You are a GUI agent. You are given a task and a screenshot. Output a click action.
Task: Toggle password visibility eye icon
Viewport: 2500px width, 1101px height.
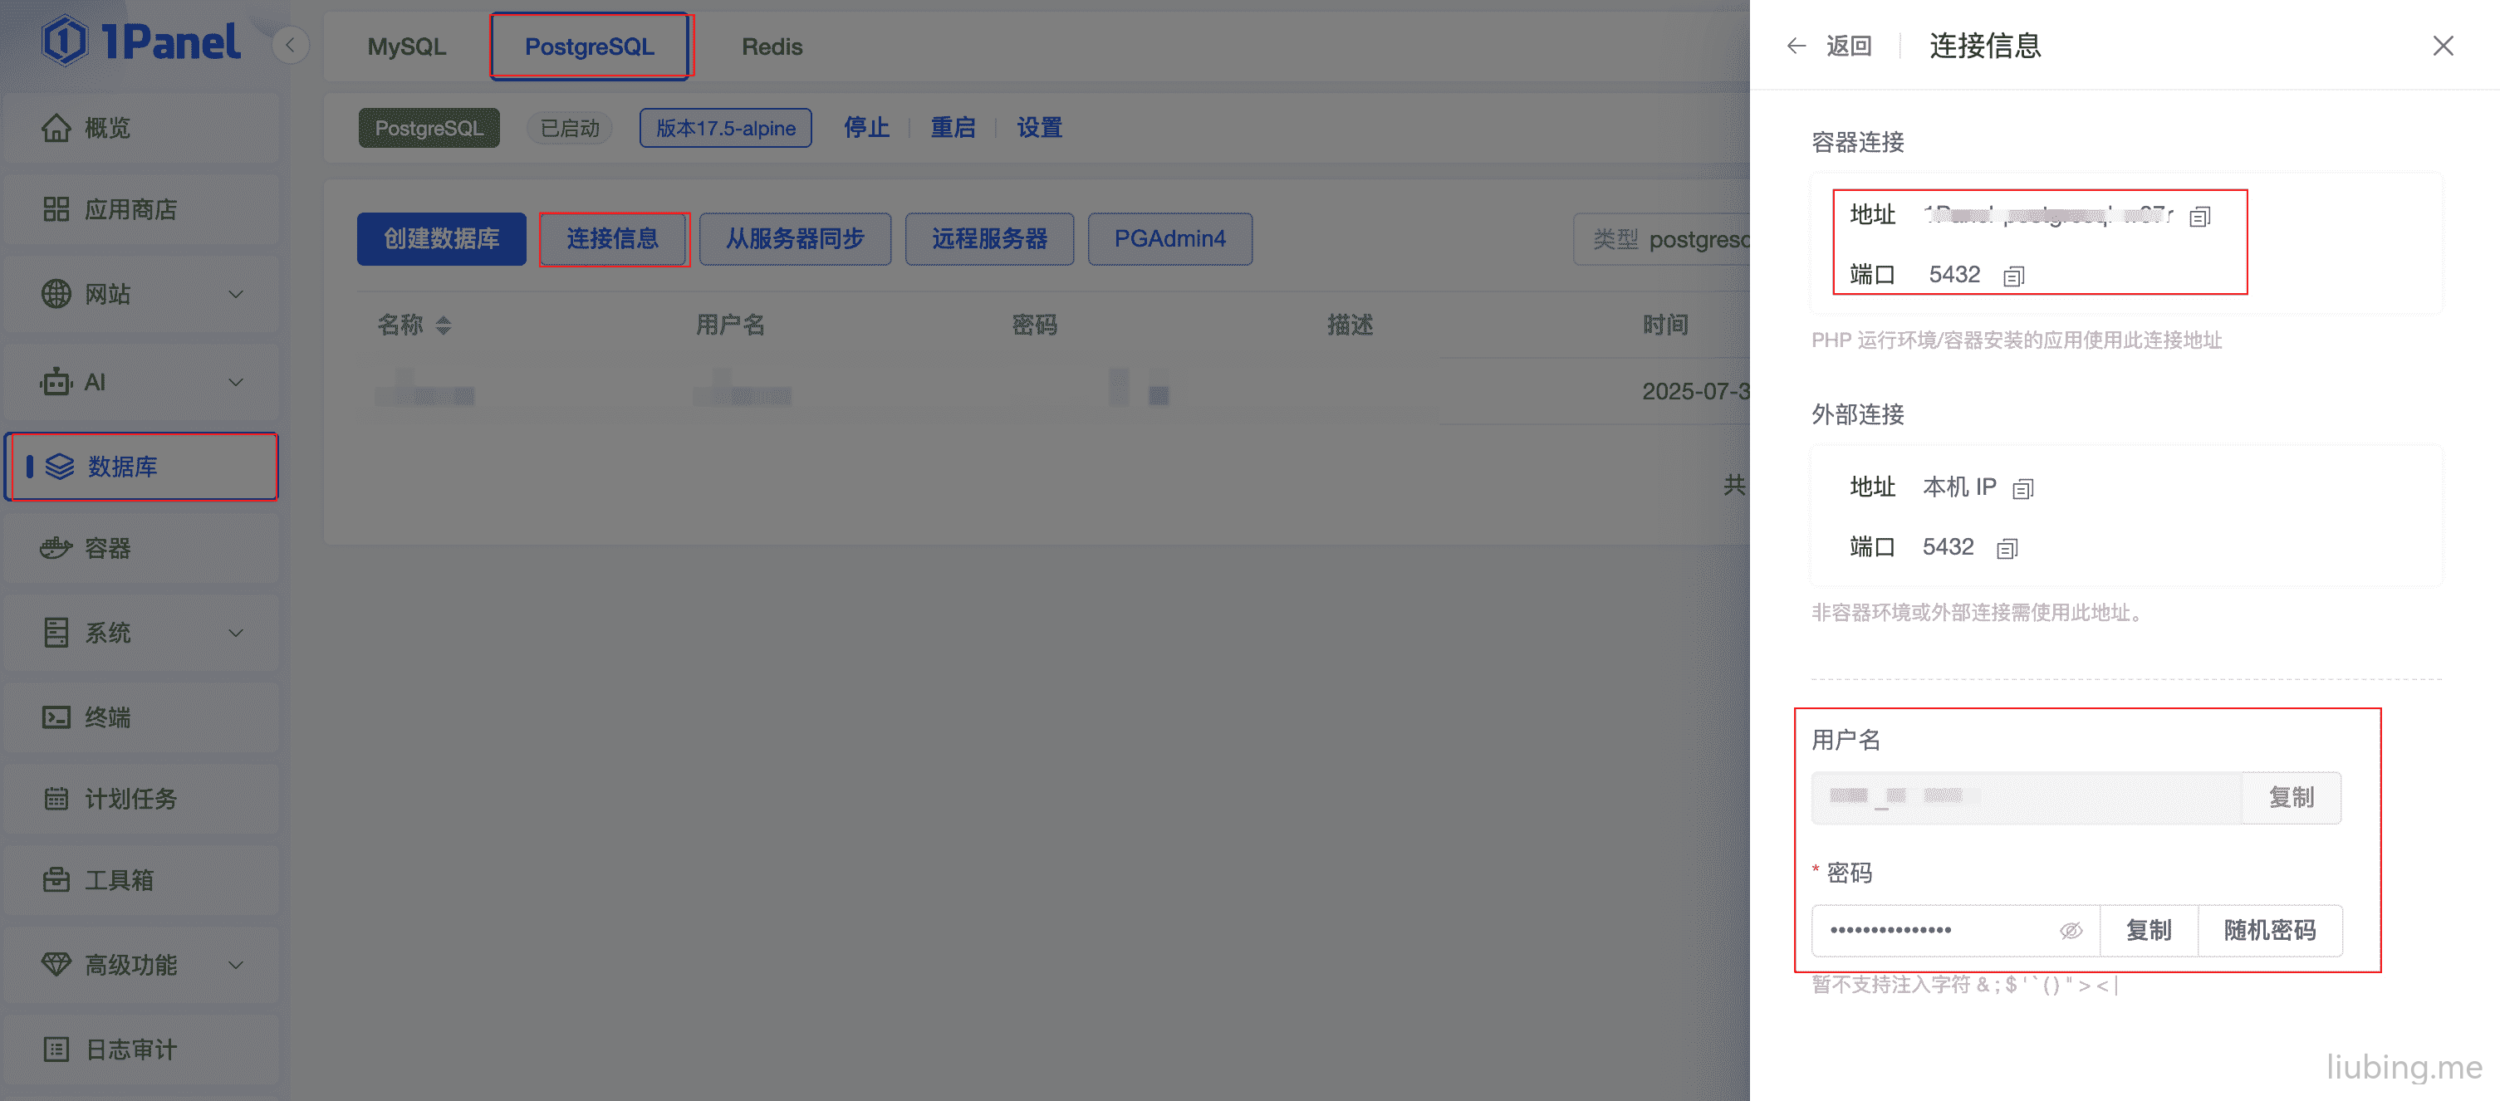pos(2070,930)
